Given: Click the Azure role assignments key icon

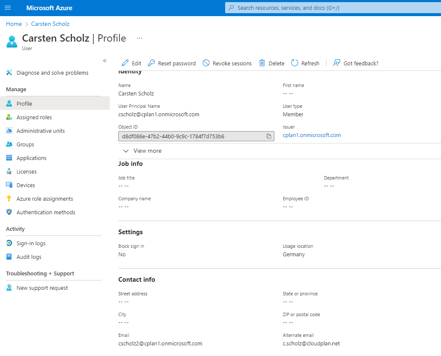Looking at the screenshot, I should pyautogui.click(x=9, y=199).
